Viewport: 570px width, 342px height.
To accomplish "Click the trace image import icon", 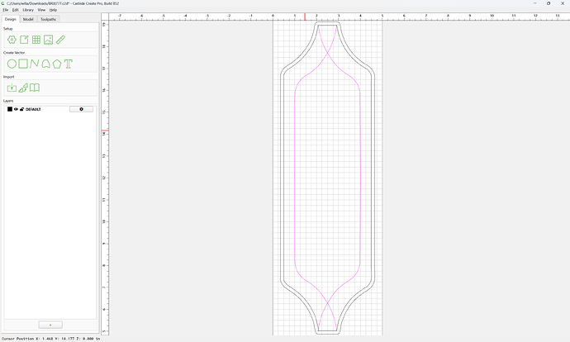I will pyautogui.click(x=23, y=88).
